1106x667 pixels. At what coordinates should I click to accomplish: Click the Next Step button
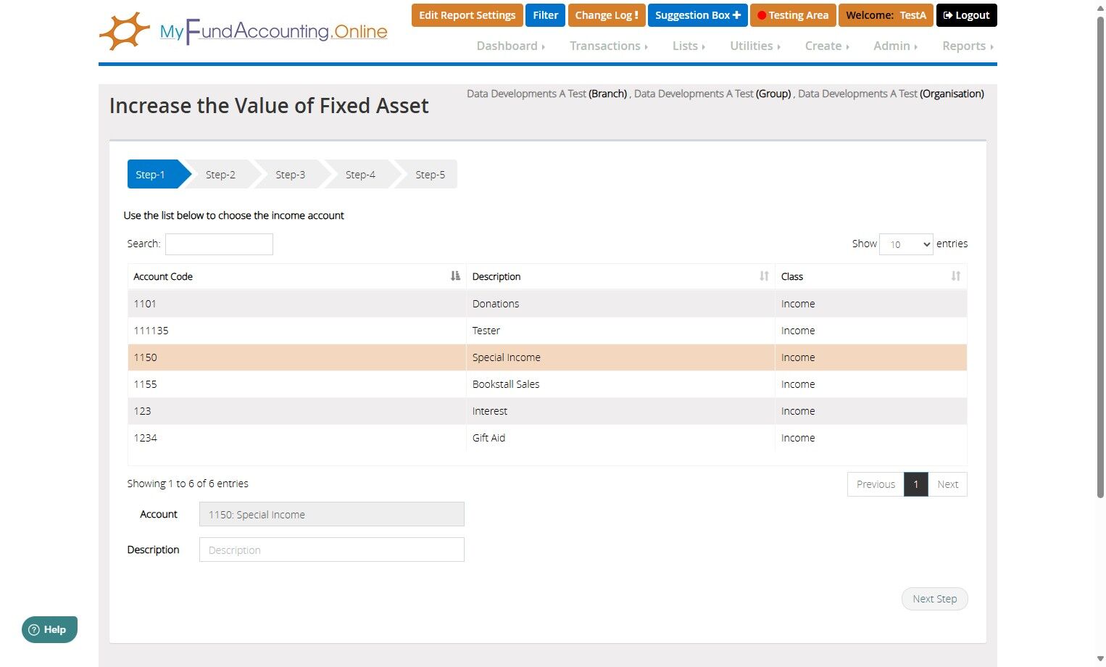pyautogui.click(x=934, y=599)
